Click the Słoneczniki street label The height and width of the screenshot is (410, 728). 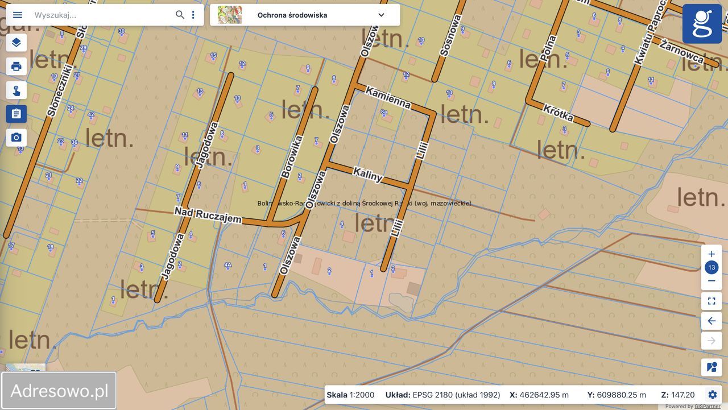pos(60,90)
